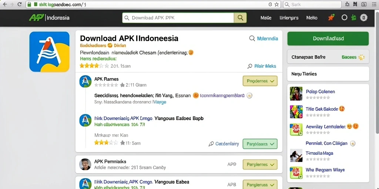Open Nirk Downeniaolg APK Lmgo title link
The height and width of the screenshot is (189, 379).
(x=124, y=118)
